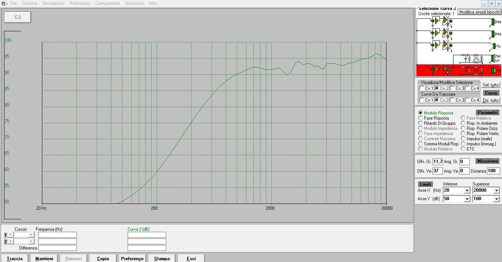The height and width of the screenshot is (262, 502).
Task: Select the Impulso (Immag.) option
Action: pyautogui.click(x=463, y=144)
